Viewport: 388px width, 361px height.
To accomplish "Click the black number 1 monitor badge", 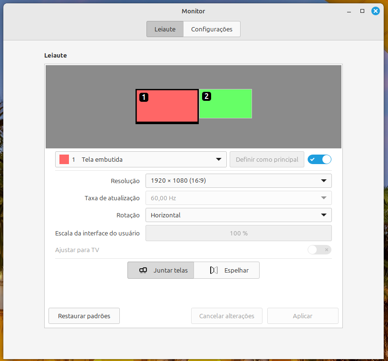I will [x=144, y=98].
